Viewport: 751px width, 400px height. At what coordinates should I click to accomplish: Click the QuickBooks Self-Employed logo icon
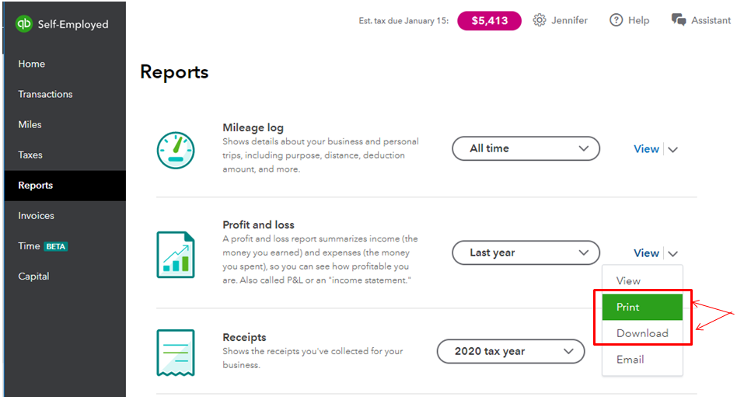click(24, 23)
